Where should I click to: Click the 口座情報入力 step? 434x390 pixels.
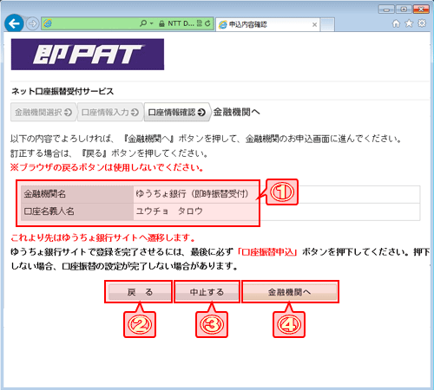pos(110,112)
